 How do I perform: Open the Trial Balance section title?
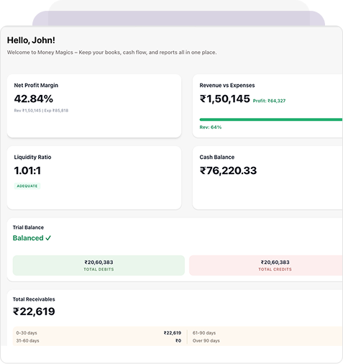pos(28,227)
